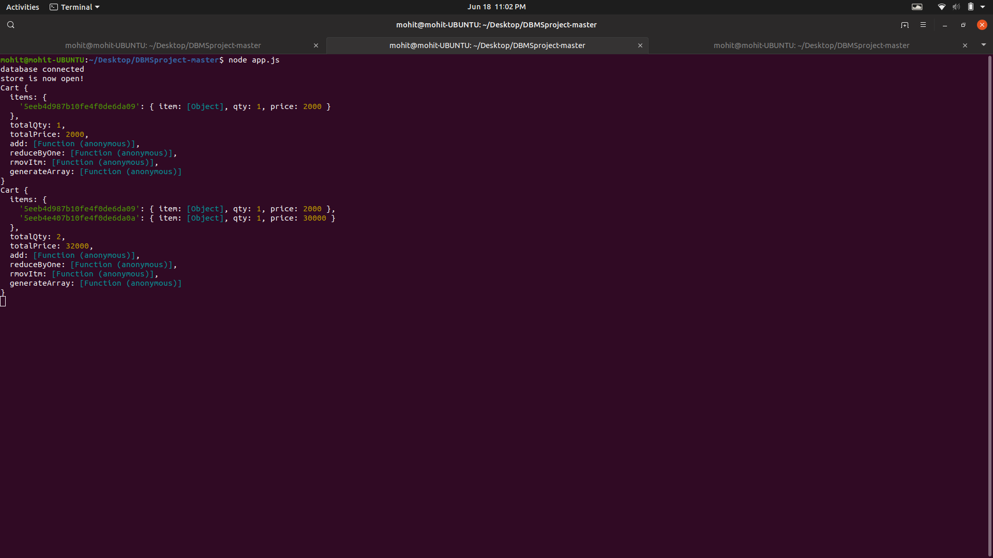
Task: Place the cursor at the terminal prompt
Action: (x=4, y=301)
